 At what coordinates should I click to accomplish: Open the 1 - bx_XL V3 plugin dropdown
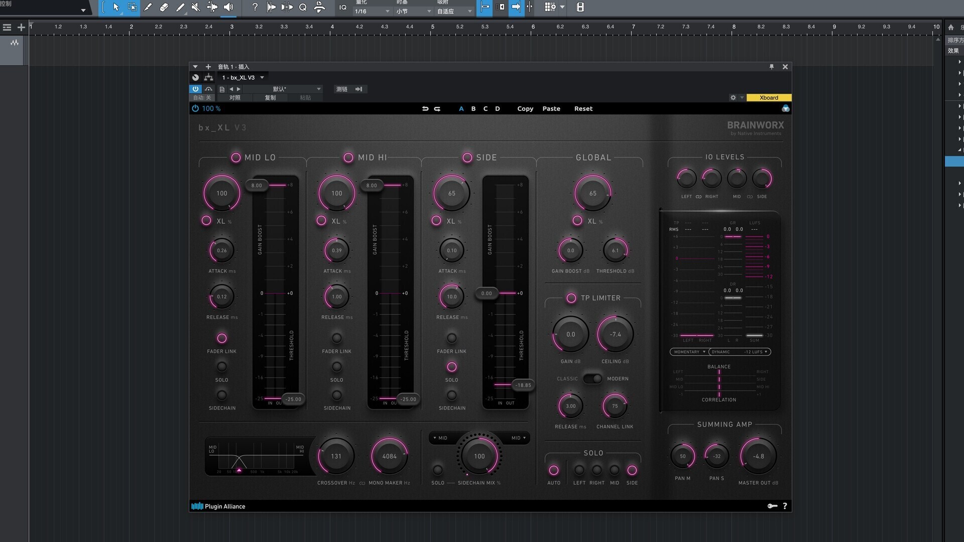point(243,77)
